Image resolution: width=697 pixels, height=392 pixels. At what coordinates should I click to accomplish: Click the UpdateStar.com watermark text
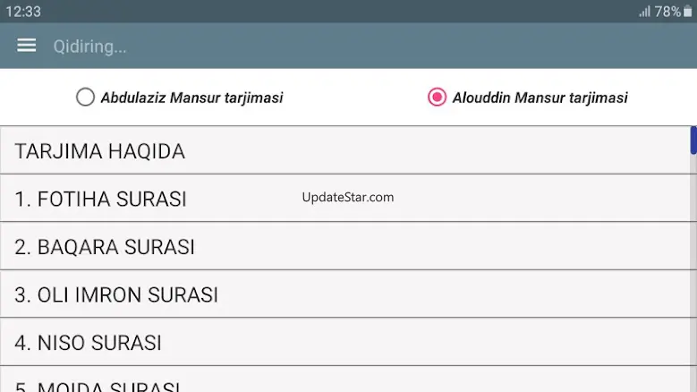click(348, 197)
